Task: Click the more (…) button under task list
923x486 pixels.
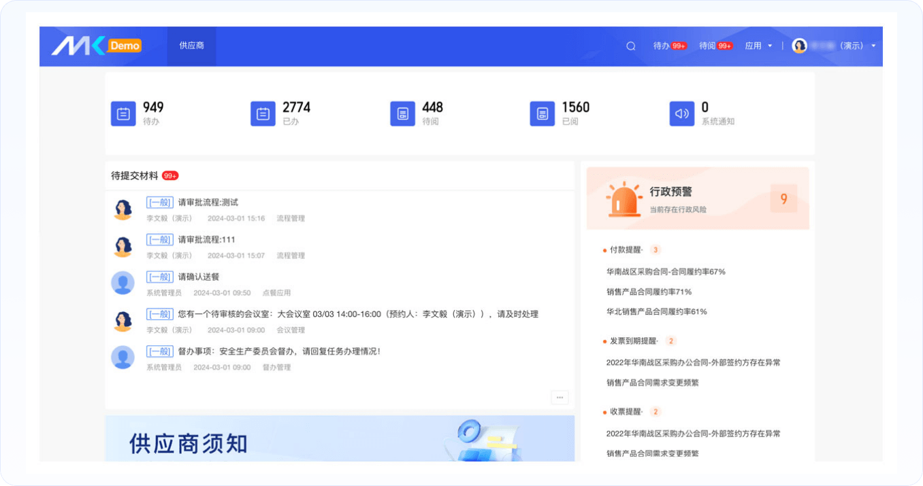Action: tap(560, 398)
